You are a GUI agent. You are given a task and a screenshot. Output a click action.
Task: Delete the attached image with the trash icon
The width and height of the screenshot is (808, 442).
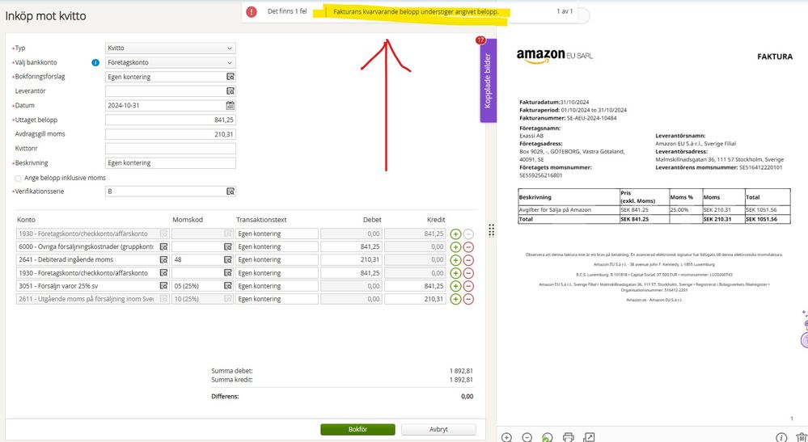tap(802, 437)
